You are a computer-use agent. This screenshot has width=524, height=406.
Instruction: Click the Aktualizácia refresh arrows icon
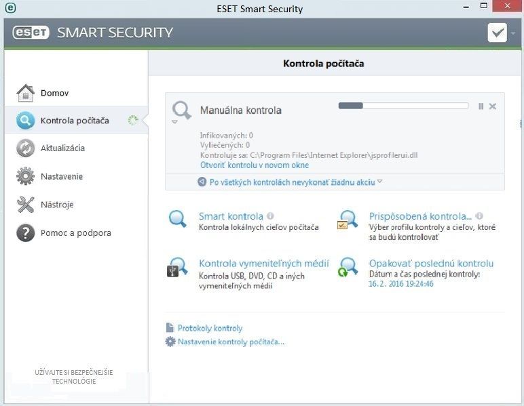25,148
